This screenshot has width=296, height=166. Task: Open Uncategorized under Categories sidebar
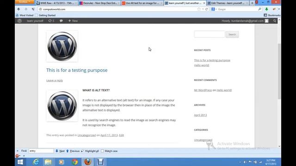[x=203, y=140]
